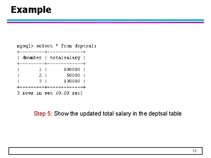This screenshot has width=211, height=158.
Task: Click the "totalsalary" column header
Action: click(x=65, y=58)
